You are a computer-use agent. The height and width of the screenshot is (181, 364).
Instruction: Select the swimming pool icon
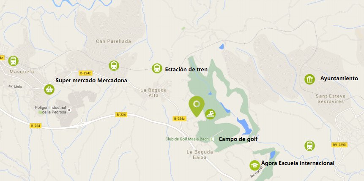(x=210, y=114)
